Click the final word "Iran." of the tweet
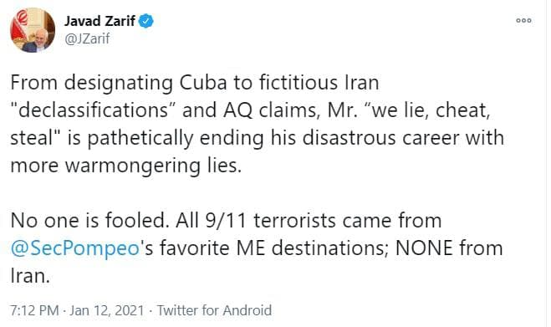The height and width of the screenshot is (327, 551). coord(30,275)
